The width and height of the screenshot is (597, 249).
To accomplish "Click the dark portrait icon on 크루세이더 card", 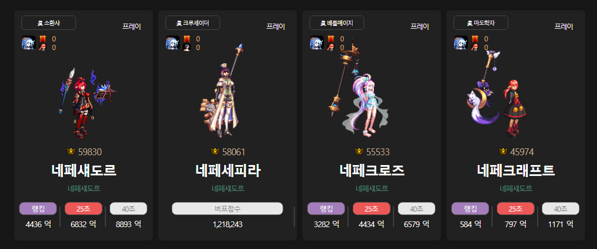I will (x=187, y=47).
